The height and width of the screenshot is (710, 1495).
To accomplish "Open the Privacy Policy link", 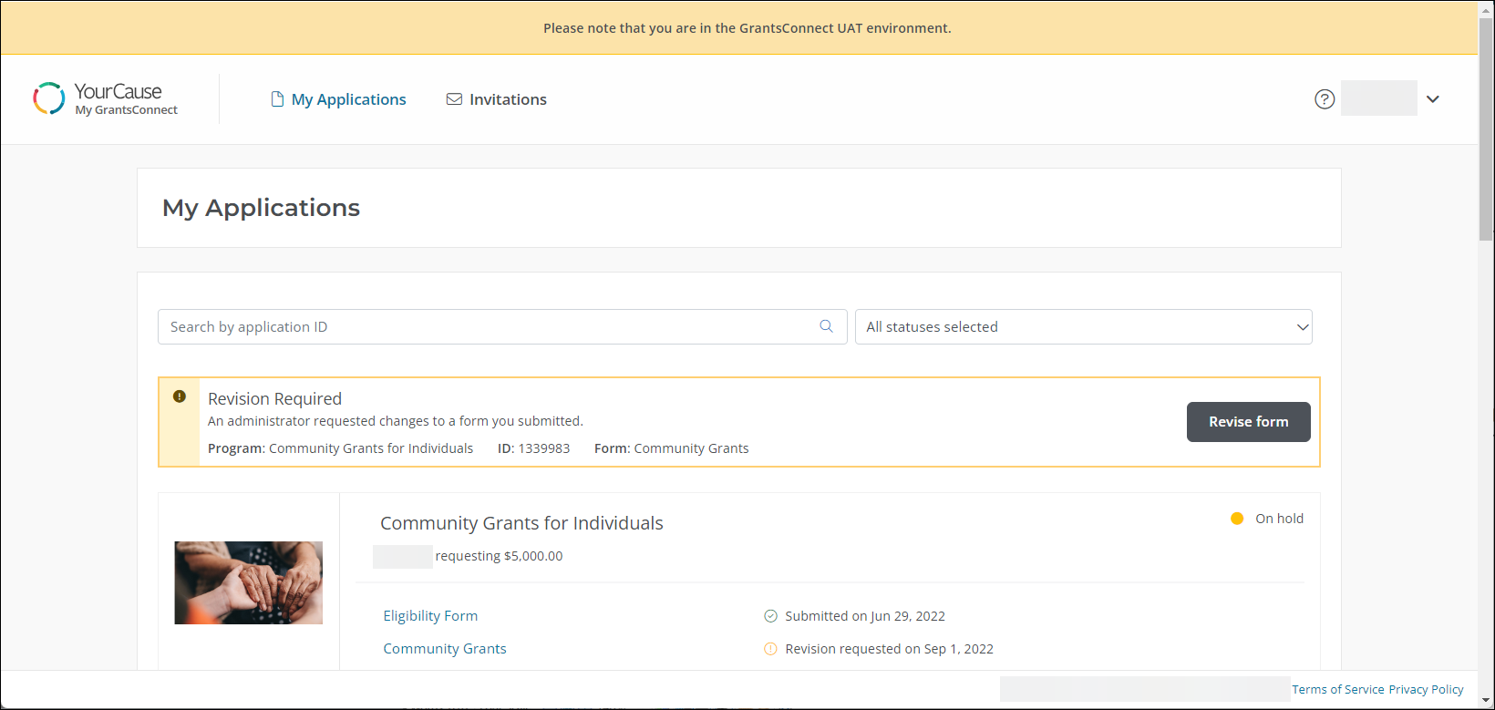I will [1426, 689].
